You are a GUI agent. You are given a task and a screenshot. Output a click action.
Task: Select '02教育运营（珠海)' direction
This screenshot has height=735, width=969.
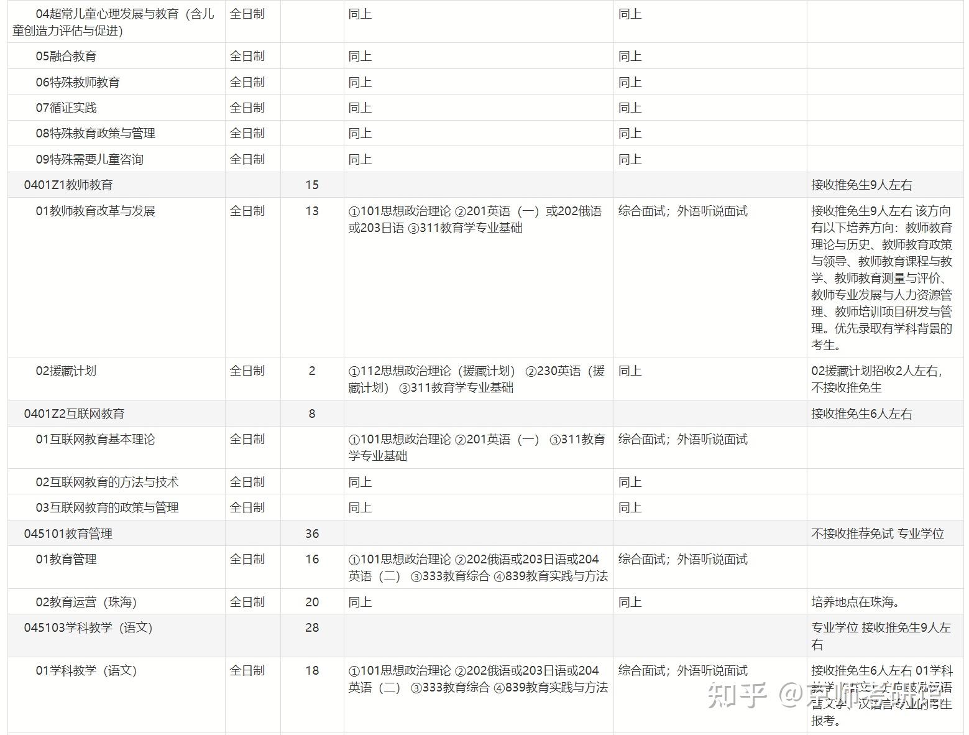tap(86, 602)
